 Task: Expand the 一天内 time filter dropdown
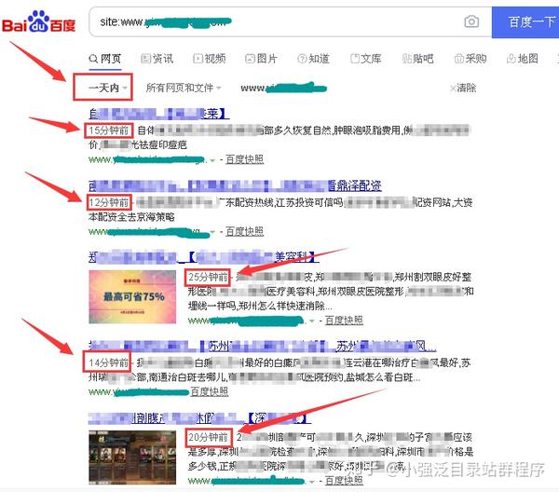(108, 88)
